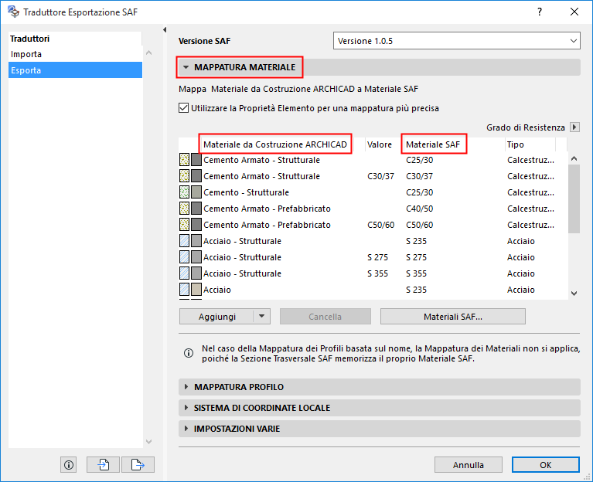Click hatch icon of Cemento Armato Prefabbricato C50/60 row

pyautogui.click(x=184, y=225)
